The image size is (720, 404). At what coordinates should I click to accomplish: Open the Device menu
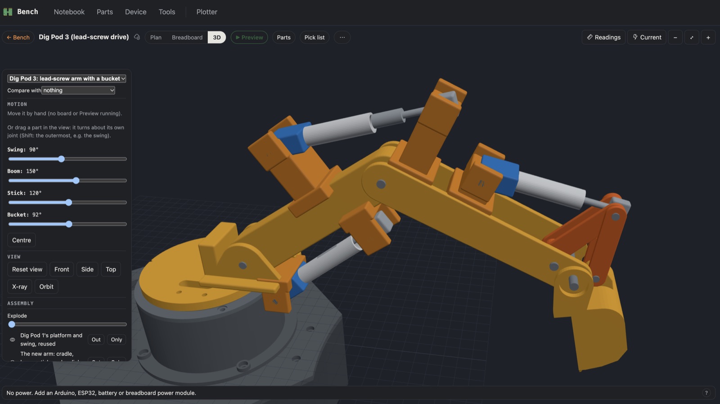point(136,12)
